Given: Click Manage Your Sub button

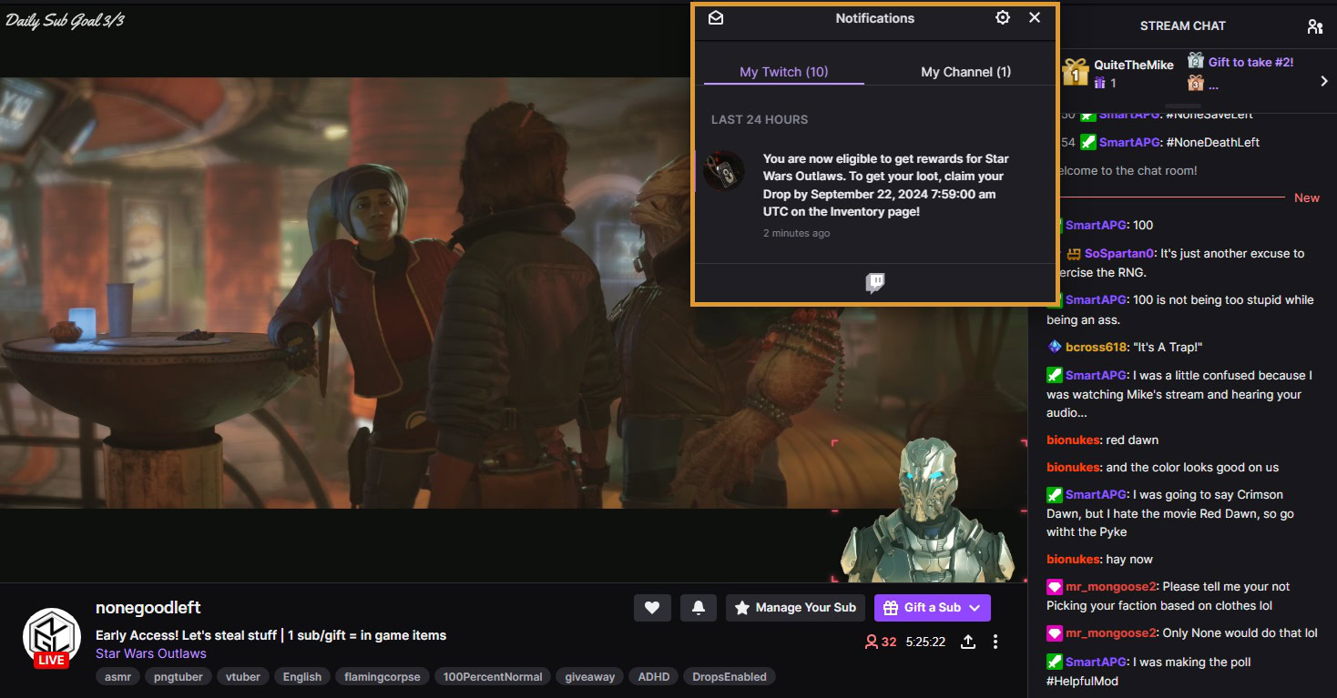Looking at the screenshot, I should pyautogui.click(x=795, y=608).
